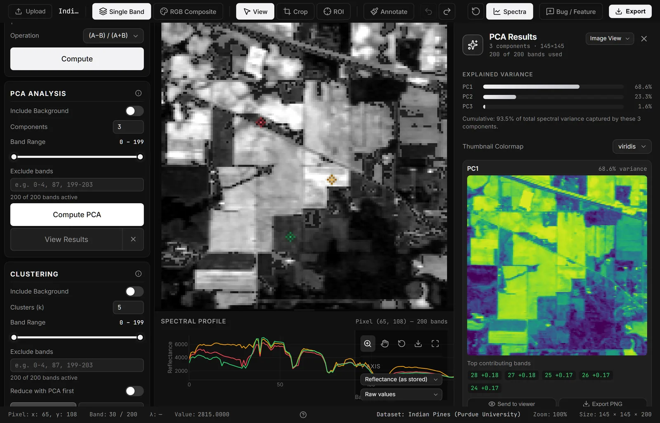Click PCA Band Range slider right handle

click(x=140, y=157)
